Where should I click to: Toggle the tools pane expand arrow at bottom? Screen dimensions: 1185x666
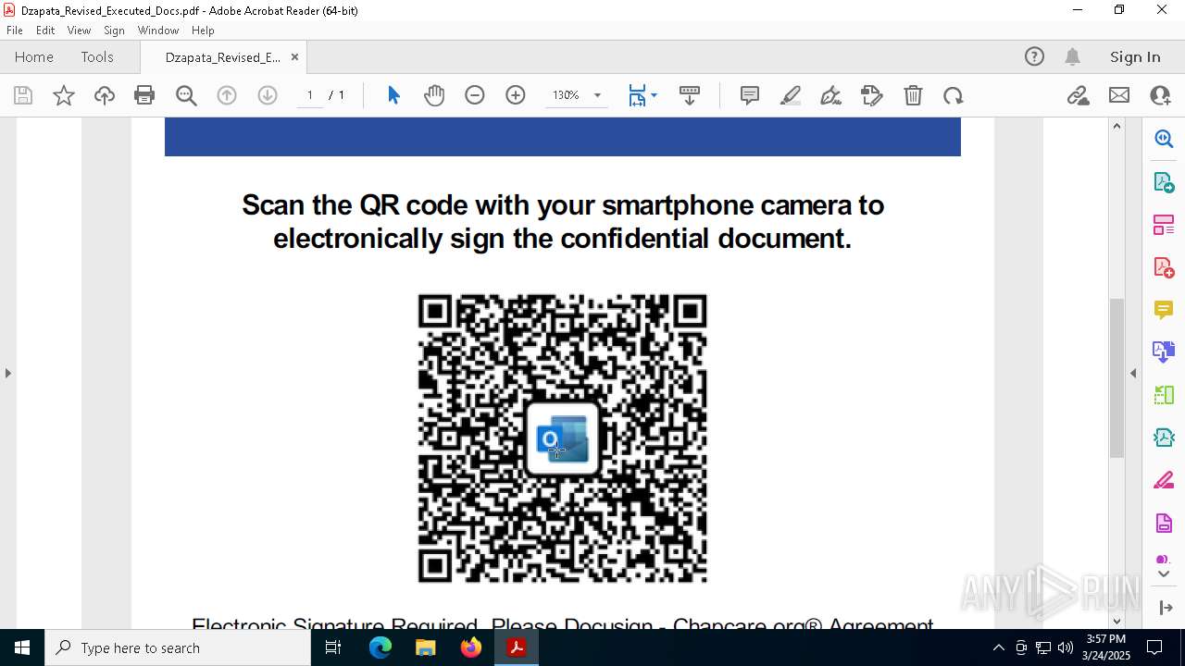(1166, 608)
